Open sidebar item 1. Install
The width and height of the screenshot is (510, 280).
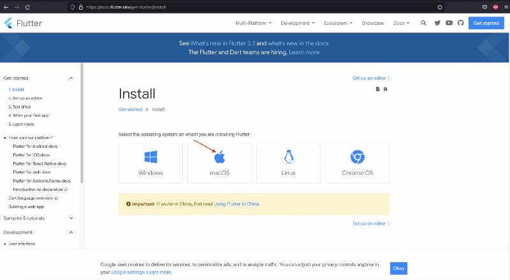click(16, 89)
